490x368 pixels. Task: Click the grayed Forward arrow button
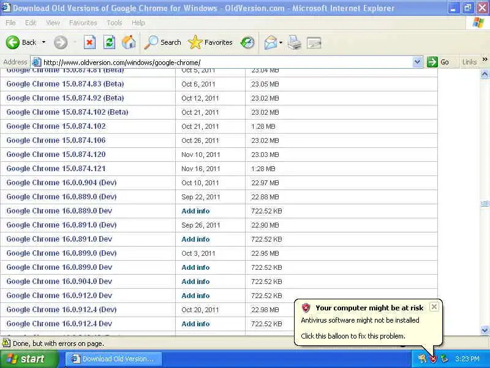click(x=61, y=42)
